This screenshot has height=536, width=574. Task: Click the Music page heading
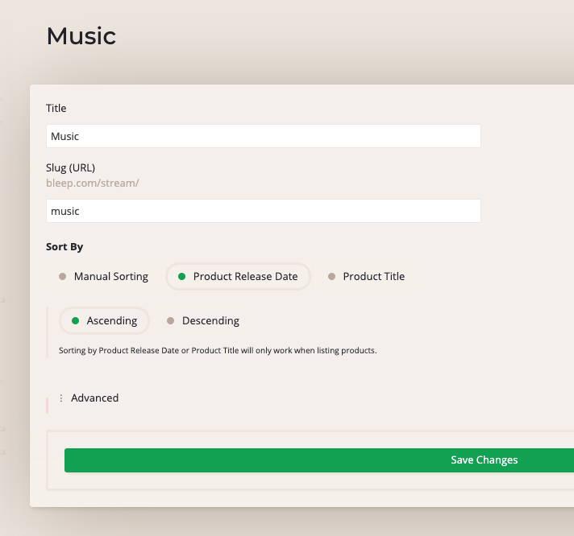coord(81,36)
